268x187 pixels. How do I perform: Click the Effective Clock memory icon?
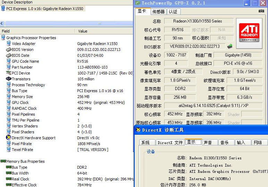point(9,185)
